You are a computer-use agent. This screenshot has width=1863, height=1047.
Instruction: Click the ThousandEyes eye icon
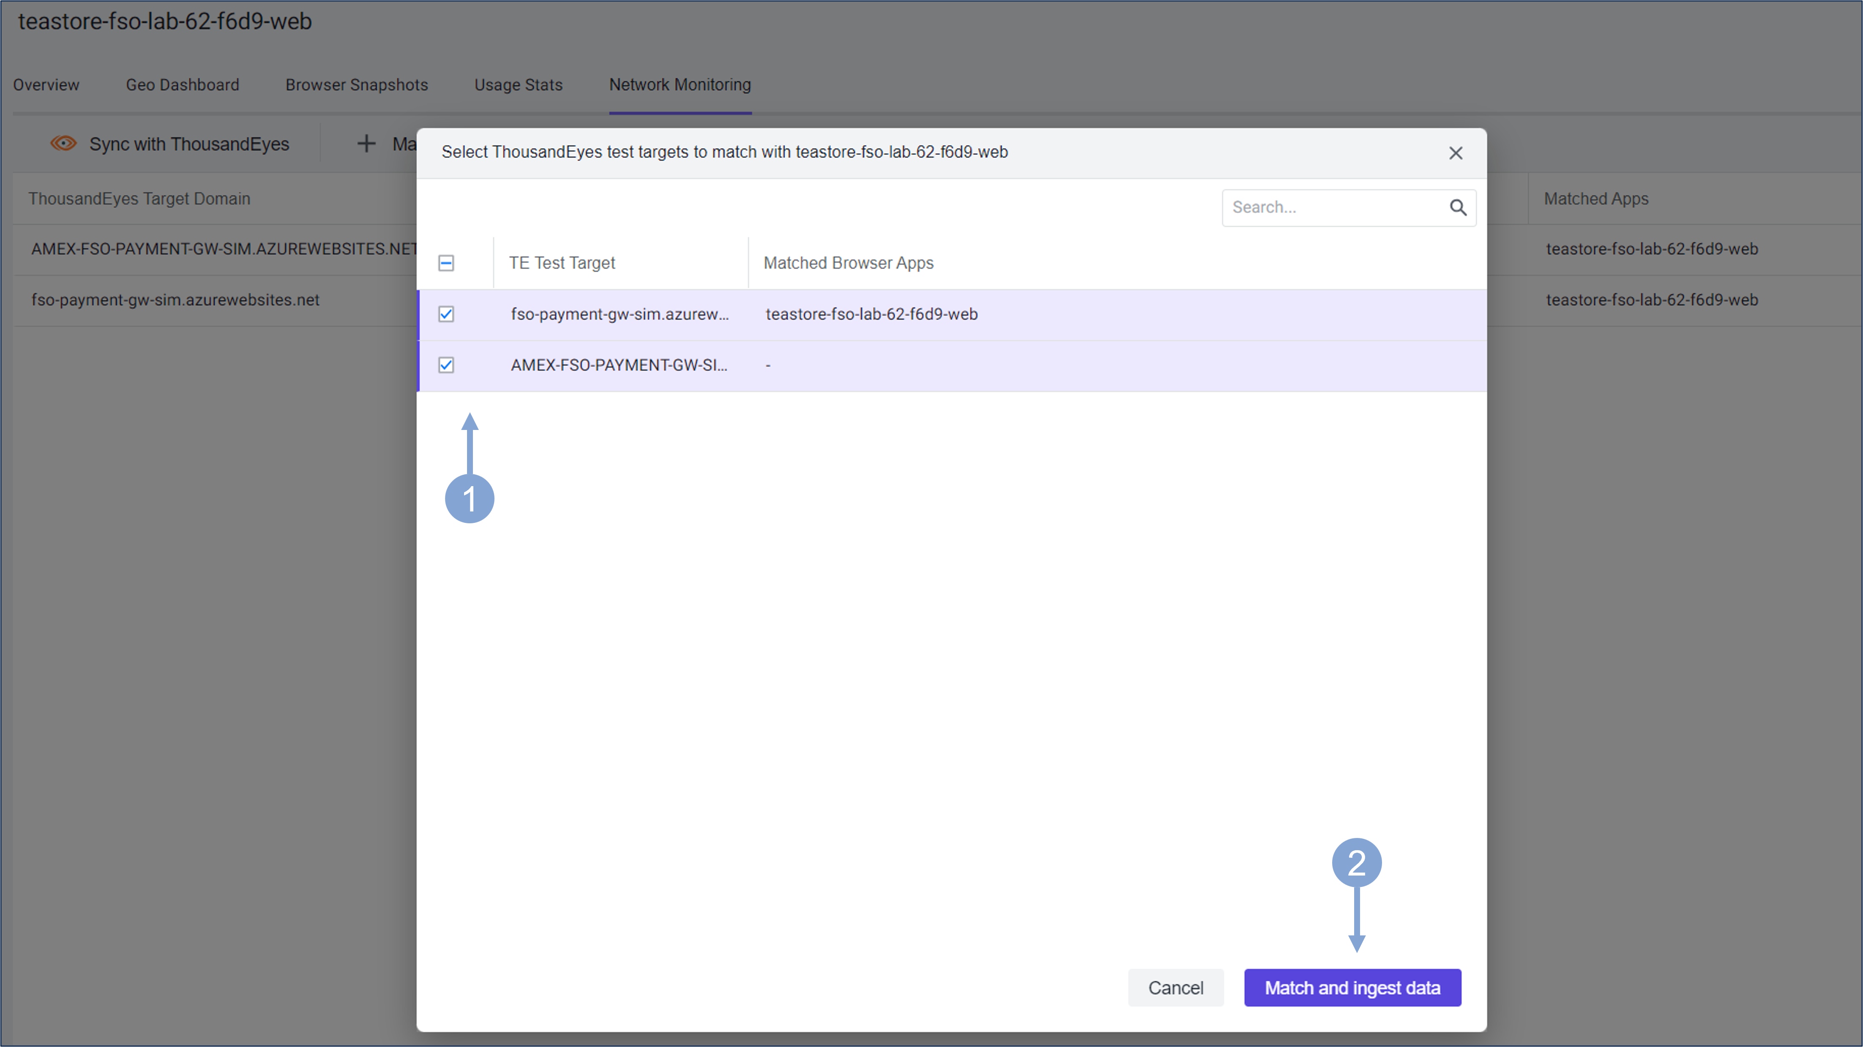tap(64, 144)
